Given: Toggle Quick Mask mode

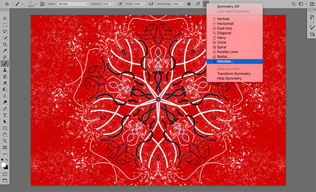Looking at the screenshot, I should pyautogui.click(x=5, y=174).
